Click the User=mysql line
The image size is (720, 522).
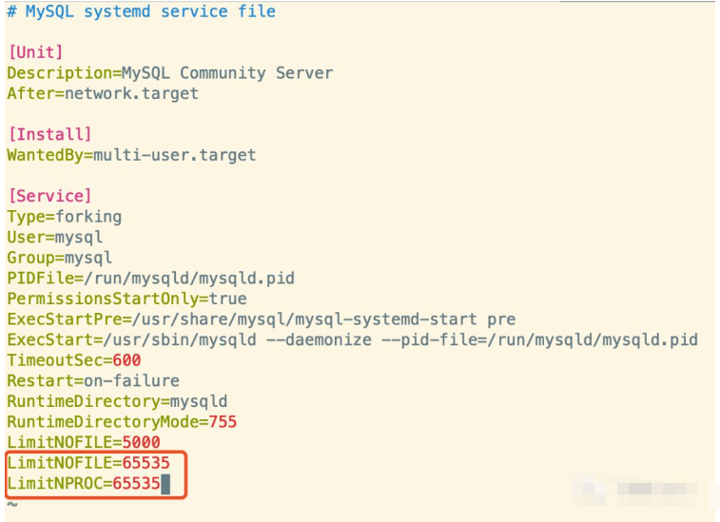click(x=54, y=237)
